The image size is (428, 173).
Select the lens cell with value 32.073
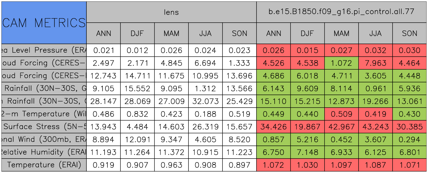205,101
